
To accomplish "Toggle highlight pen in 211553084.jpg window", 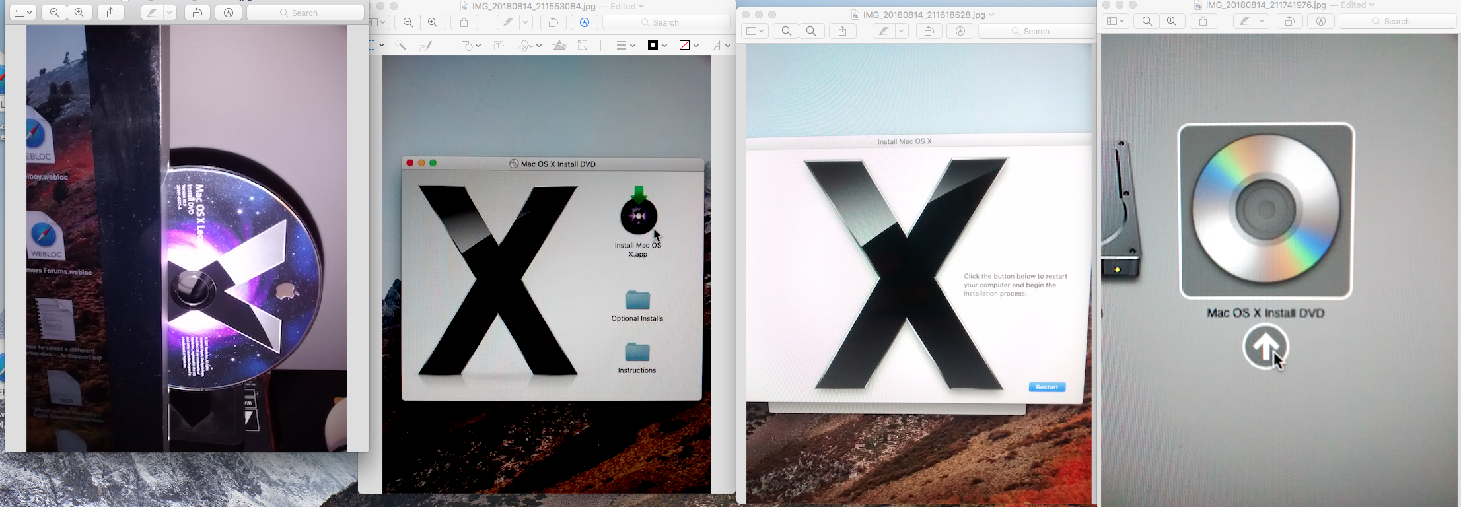I will tap(508, 22).
